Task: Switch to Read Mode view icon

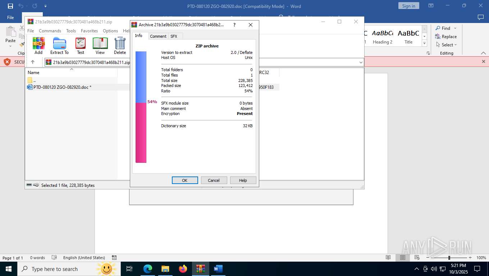Action: click(388, 258)
